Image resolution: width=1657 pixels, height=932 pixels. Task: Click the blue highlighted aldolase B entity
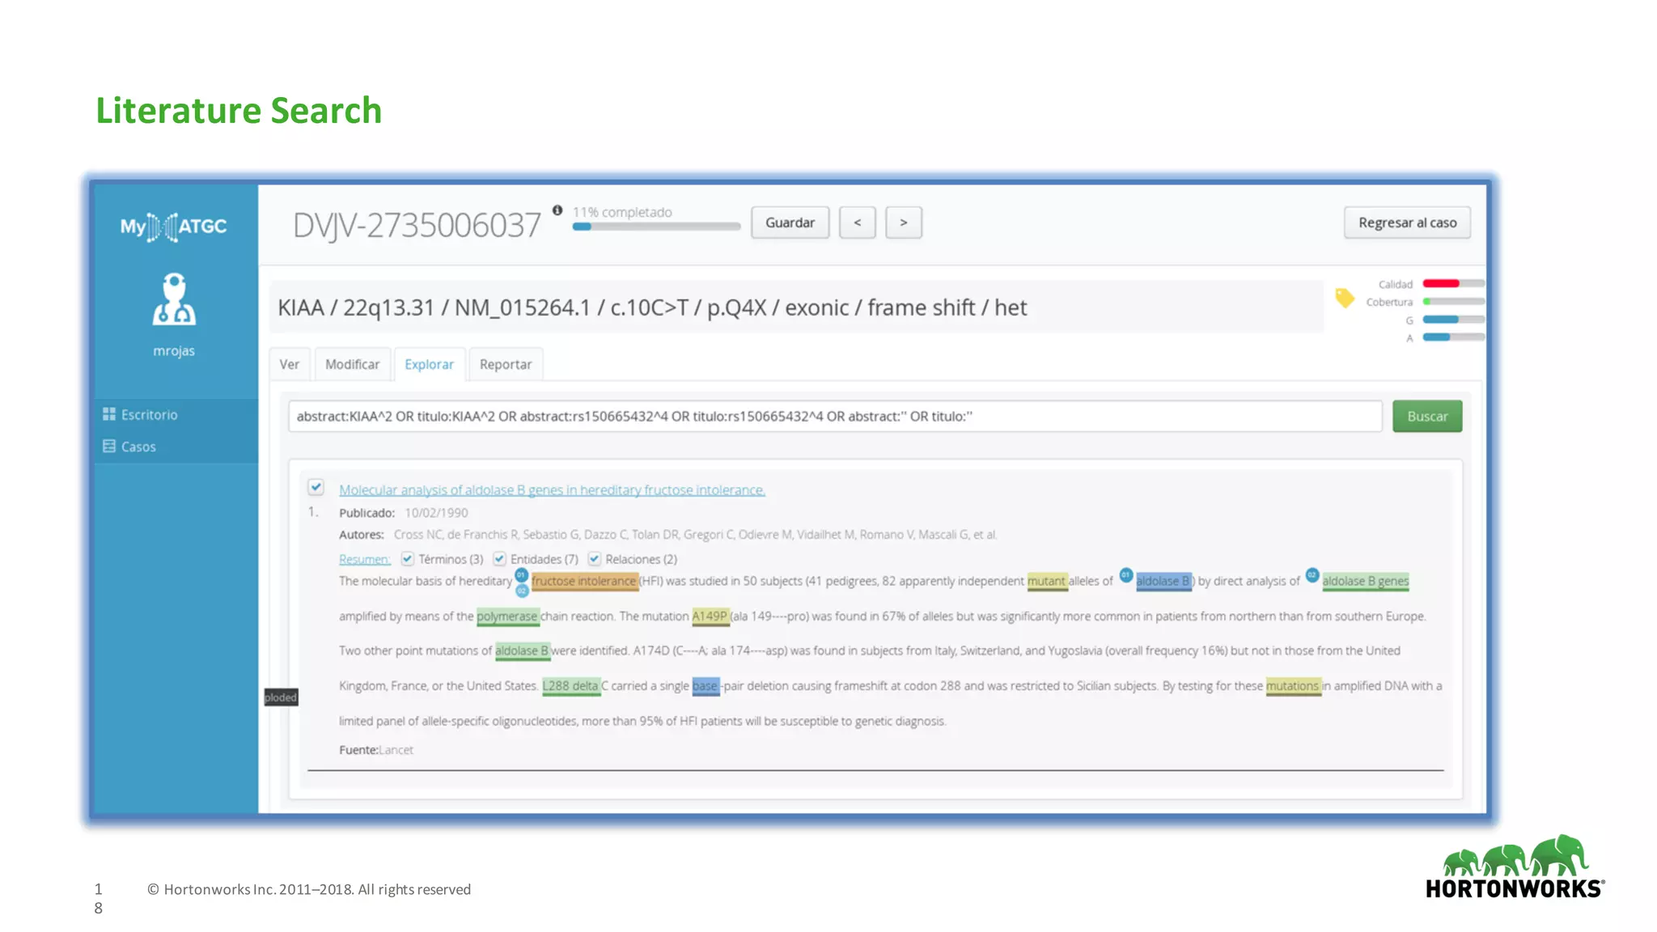[x=1163, y=582]
